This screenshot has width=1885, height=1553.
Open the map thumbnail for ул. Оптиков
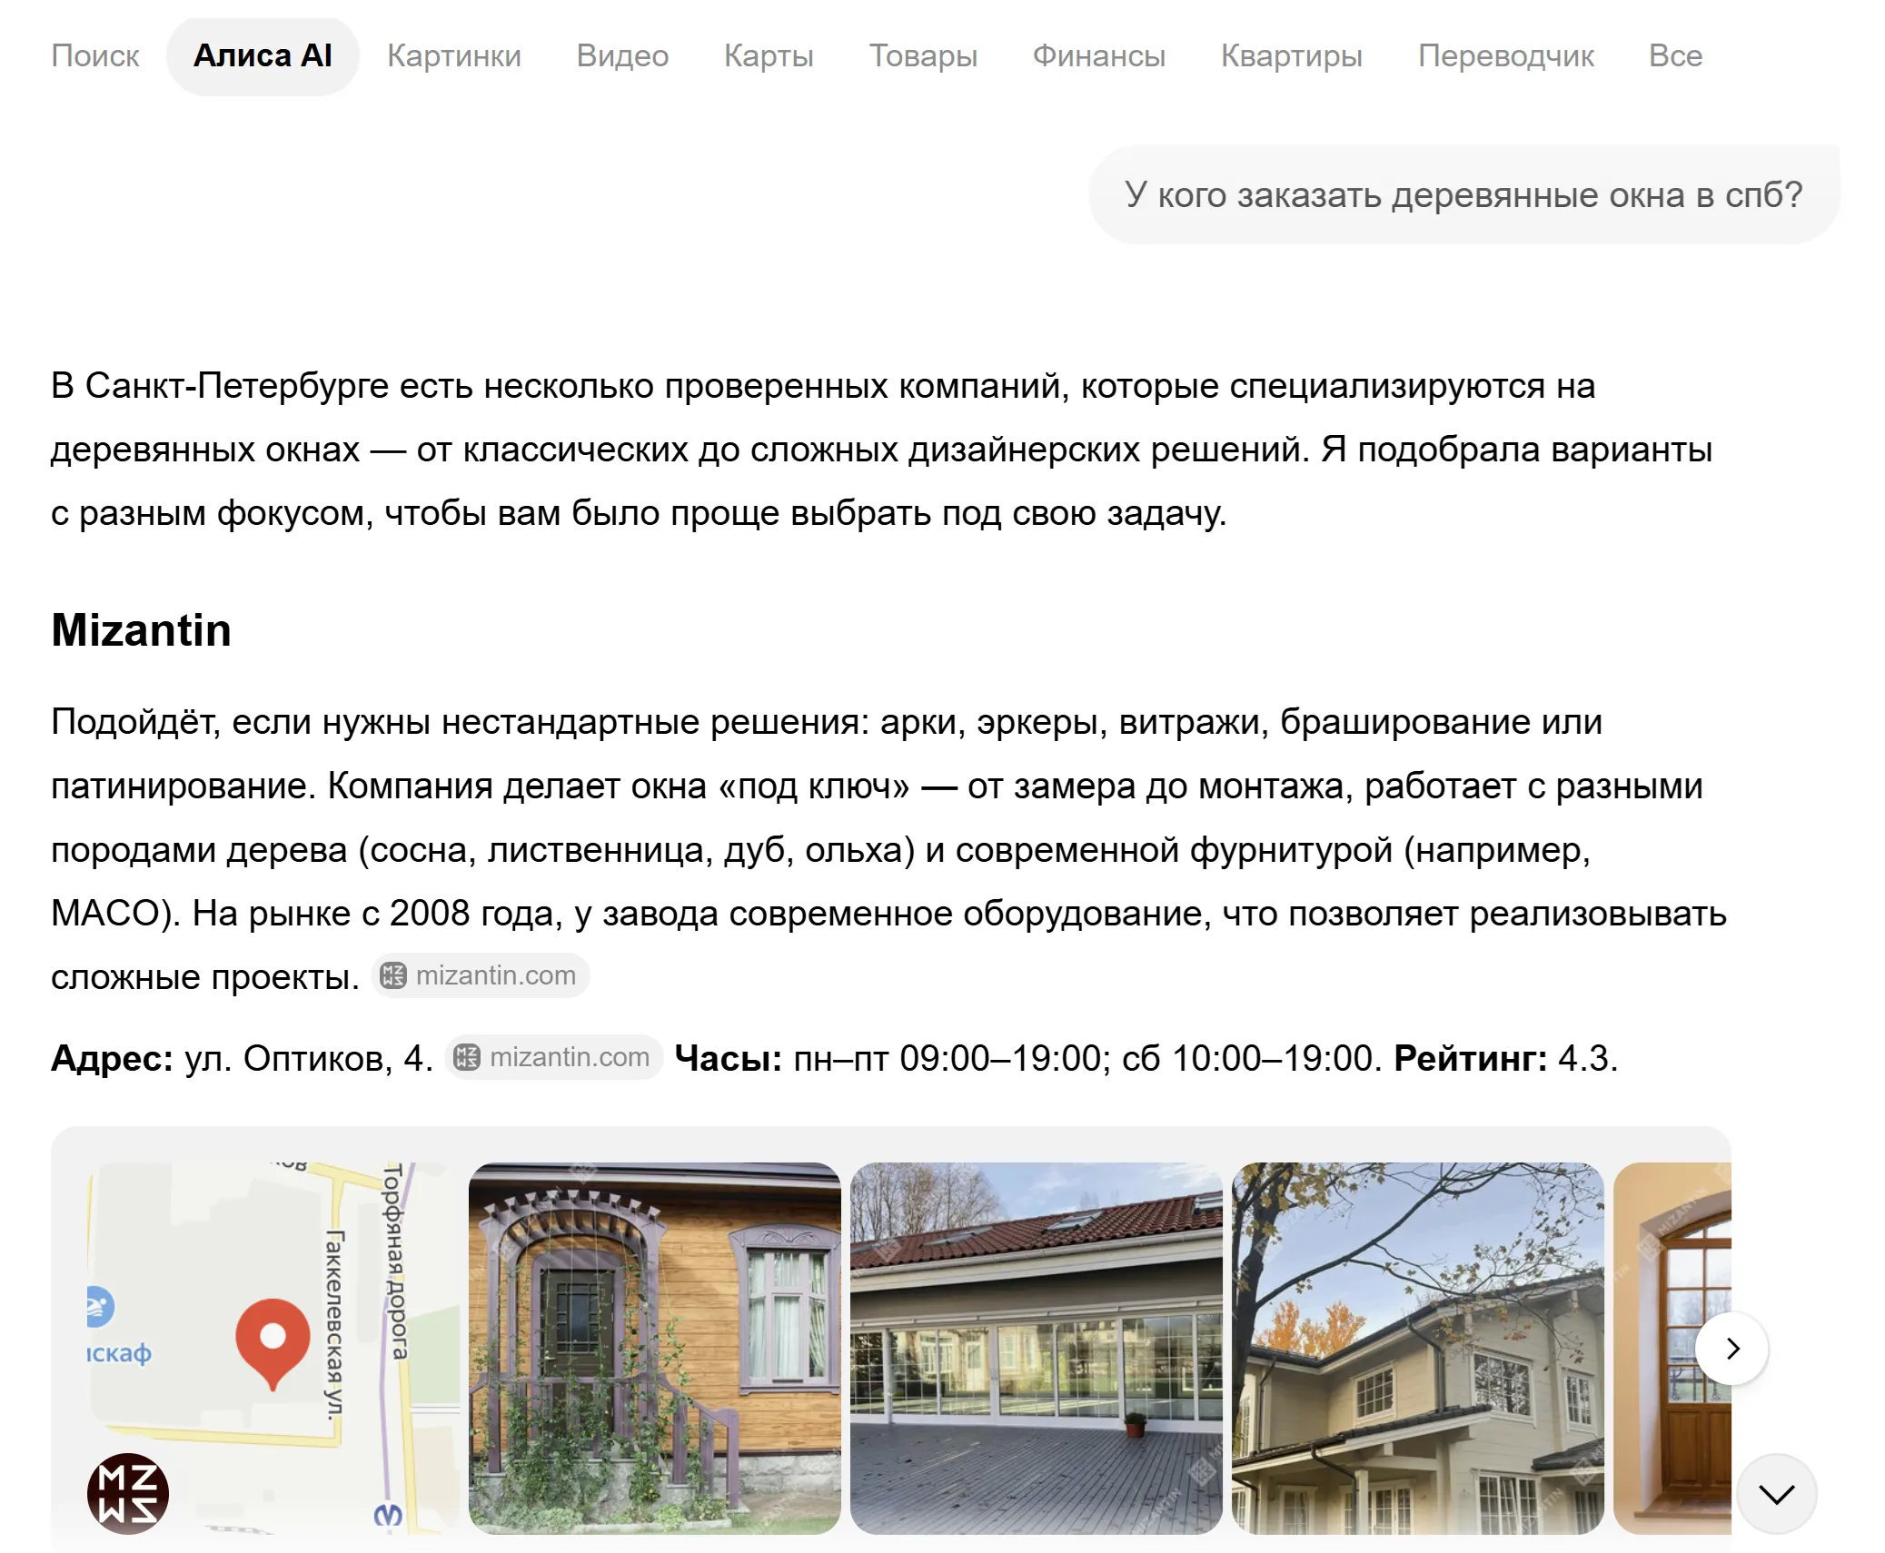point(273,1349)
